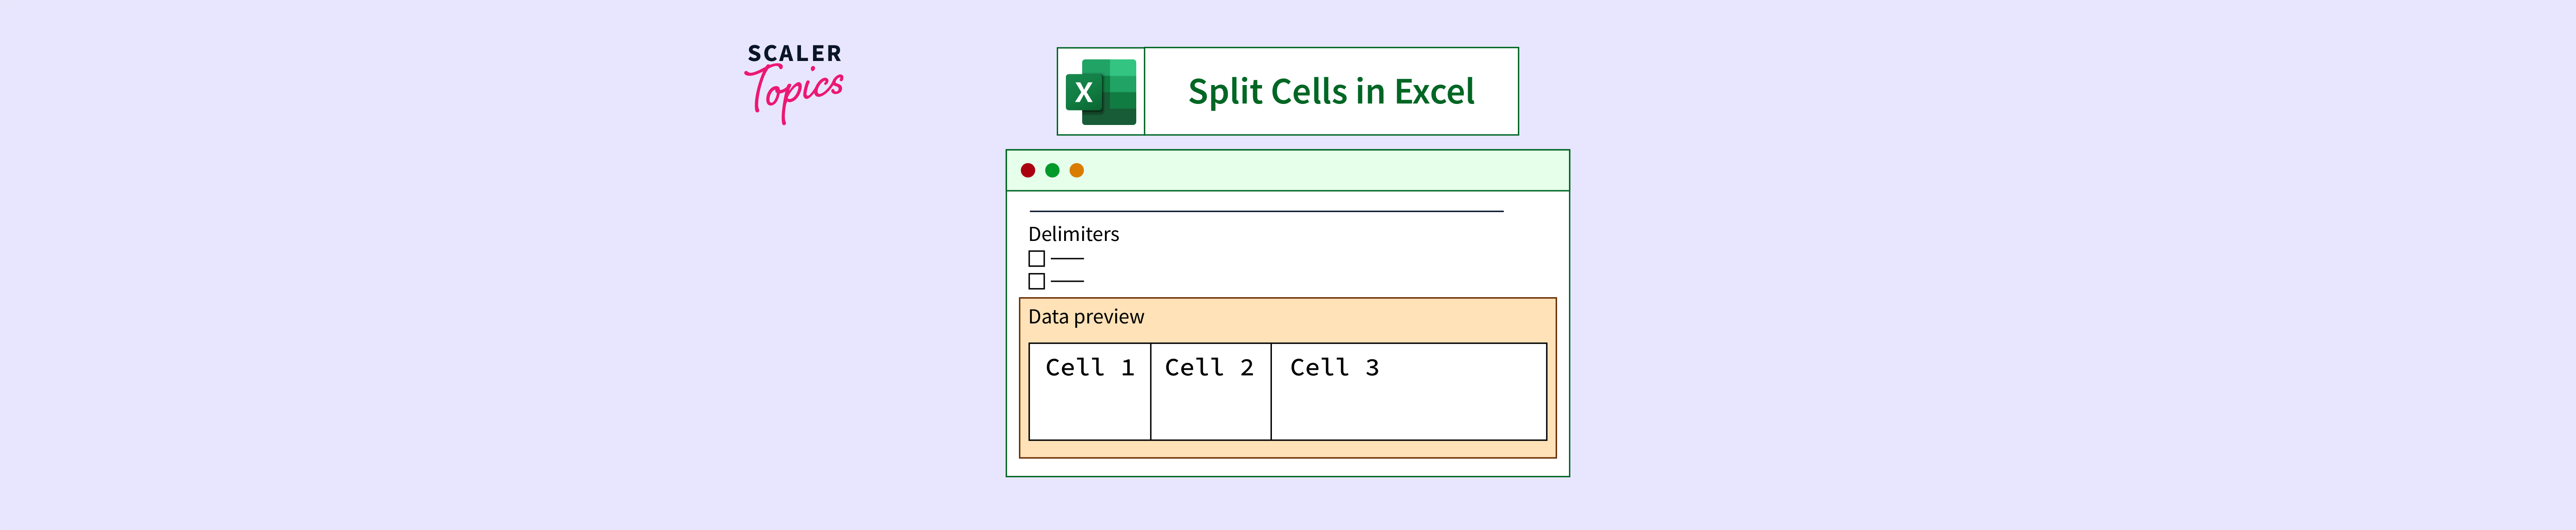Open the Delimiters options list
This screenshot has height=530, width=2576.
[1074, 235]
